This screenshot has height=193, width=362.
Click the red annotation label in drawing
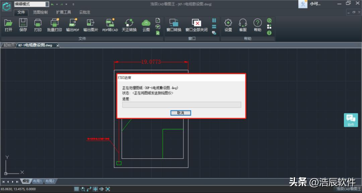pos(98,139)
